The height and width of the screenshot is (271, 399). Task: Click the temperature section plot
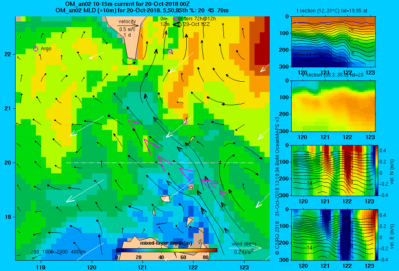333,42
